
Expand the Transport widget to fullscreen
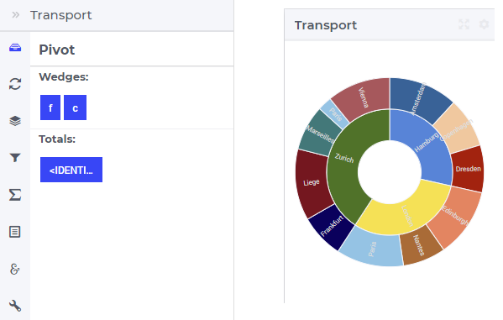(464, 24)
